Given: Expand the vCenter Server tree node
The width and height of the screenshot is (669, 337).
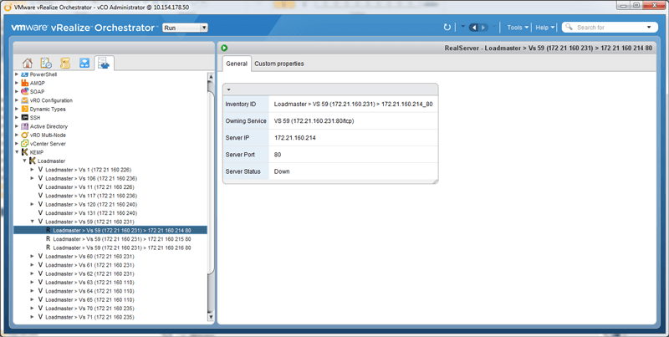Looking at the screenshot, I should [17, 143].
